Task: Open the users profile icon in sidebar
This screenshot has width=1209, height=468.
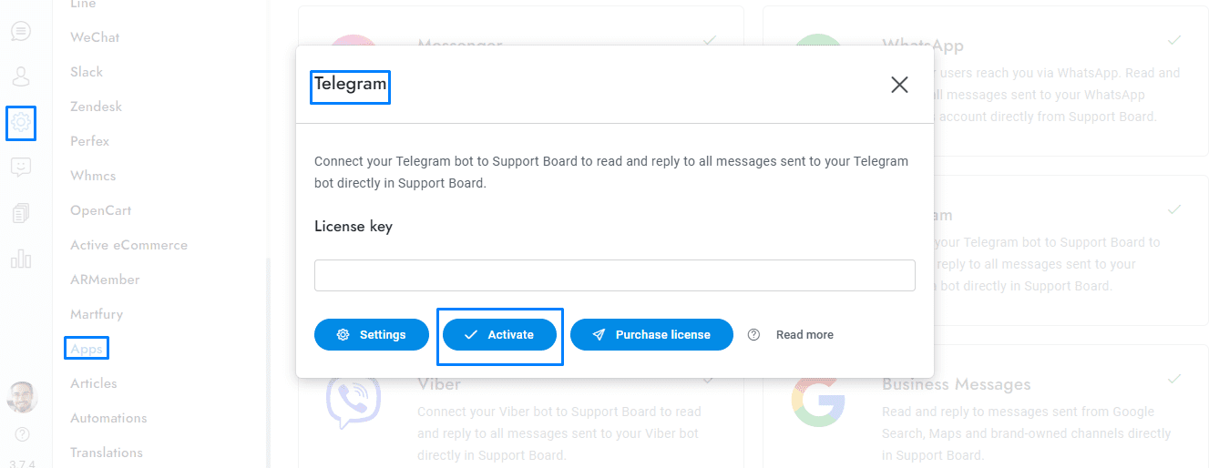Action: (21, 76)
